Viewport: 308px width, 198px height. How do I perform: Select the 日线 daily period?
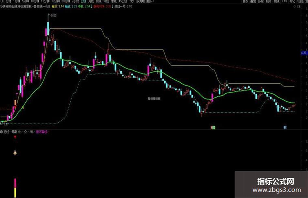[83, 1]
